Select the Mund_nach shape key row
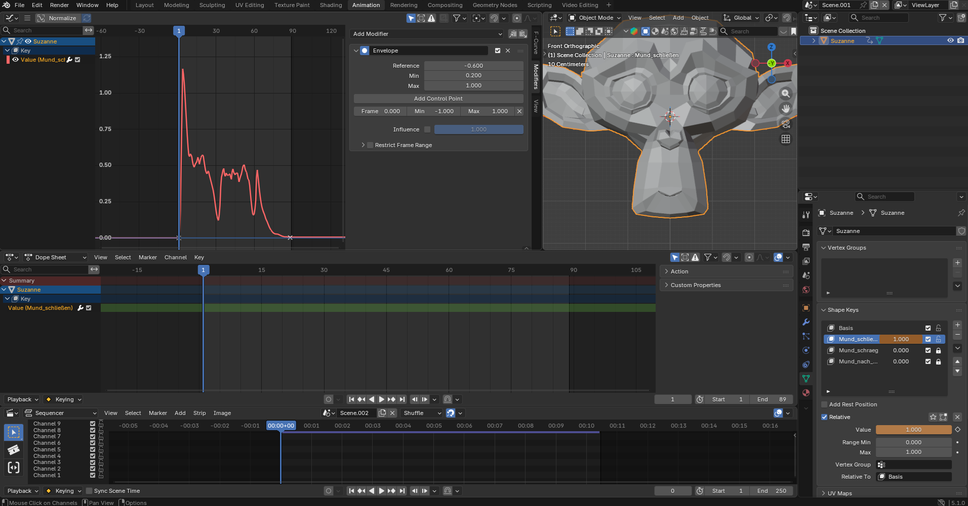 [883, 361]
